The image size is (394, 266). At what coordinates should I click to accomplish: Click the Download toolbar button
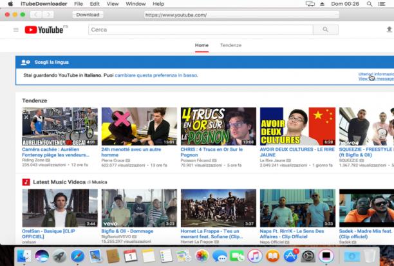88,15
